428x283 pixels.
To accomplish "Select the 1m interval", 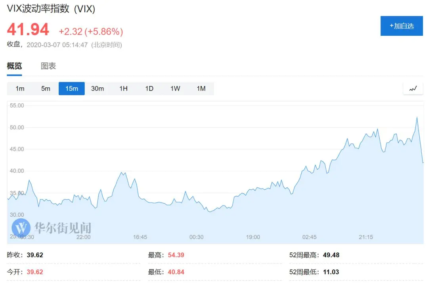I will [x=20, y=89].
